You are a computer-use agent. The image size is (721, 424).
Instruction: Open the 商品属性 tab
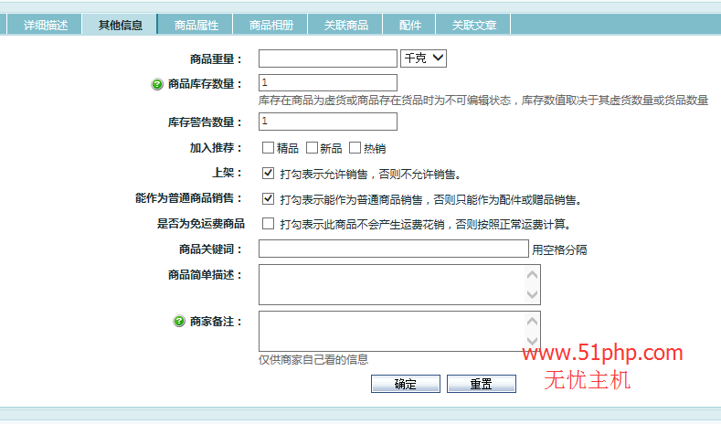point(196,25)
